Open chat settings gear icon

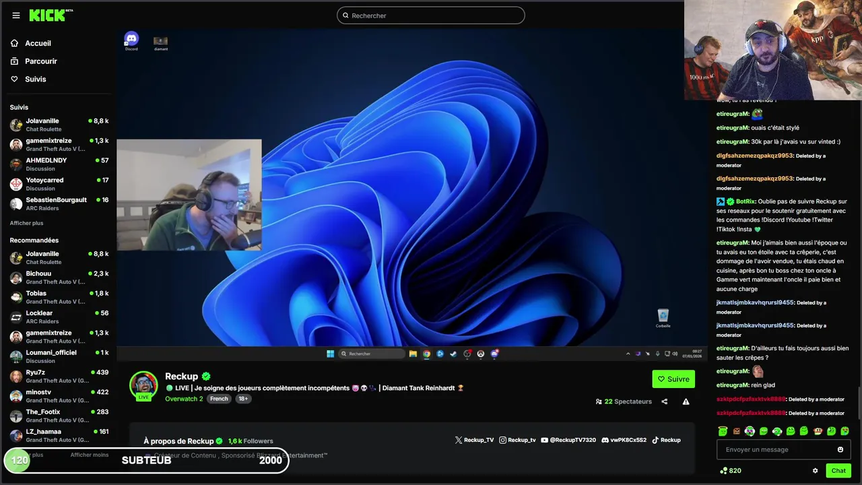click(x=815, y=471)
